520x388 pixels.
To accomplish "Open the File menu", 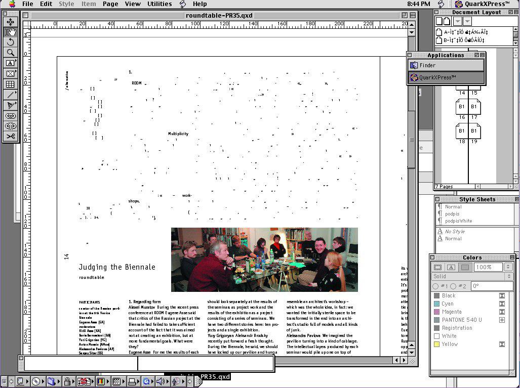I will [27, 4].
